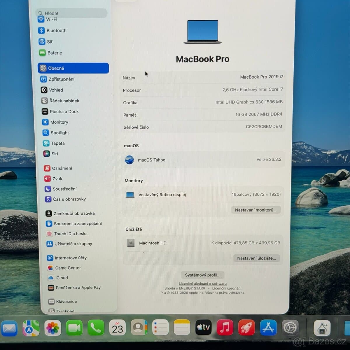Click the Nastavení monitorů button

click(256, 210)
